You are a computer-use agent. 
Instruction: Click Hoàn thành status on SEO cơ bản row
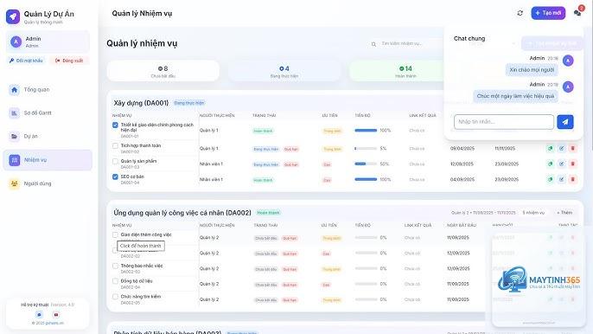[263, 180]
